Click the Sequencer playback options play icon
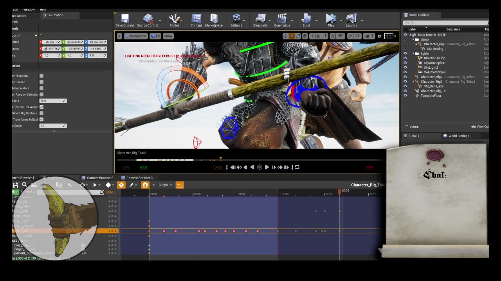The width and height of the screenshot is (501, 281). pyautogui.click(x=95, y=185)
